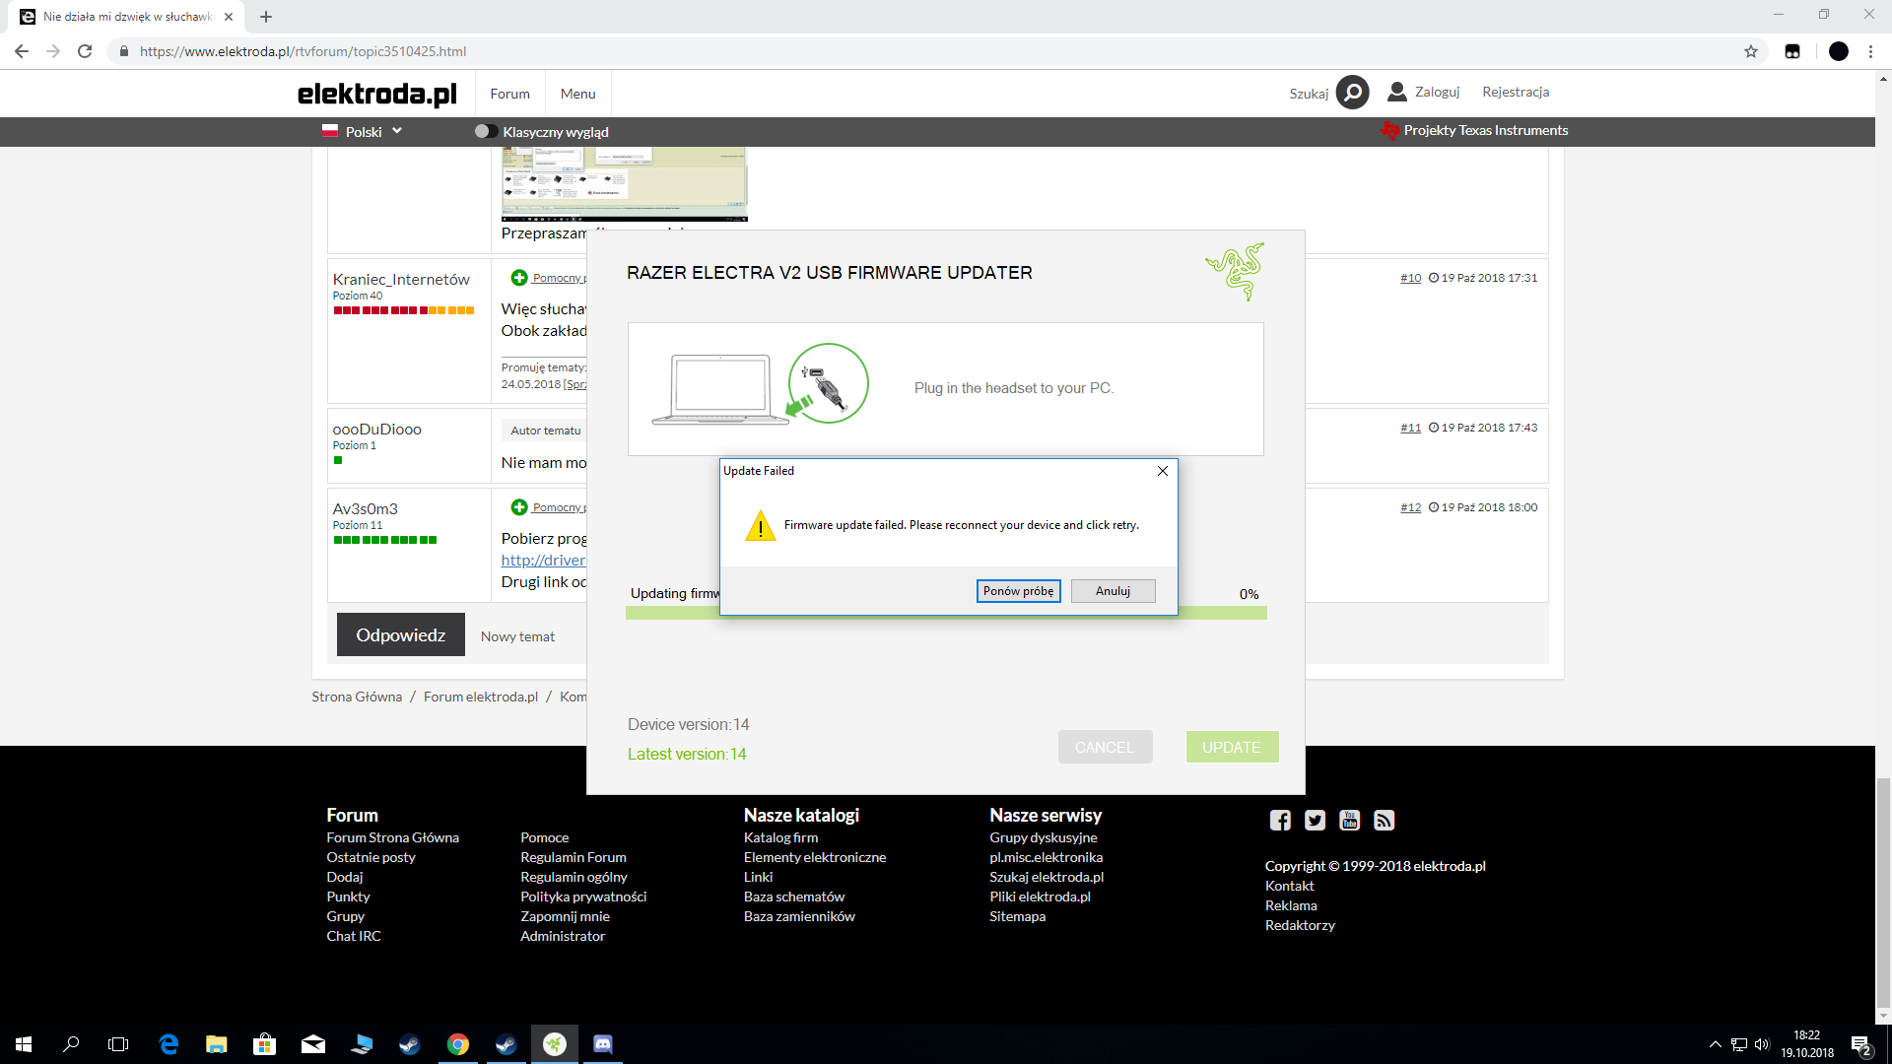Click the page vertical scrollbar thumb
The height and width of the screenshot is (1064, 1892).
1883,893
